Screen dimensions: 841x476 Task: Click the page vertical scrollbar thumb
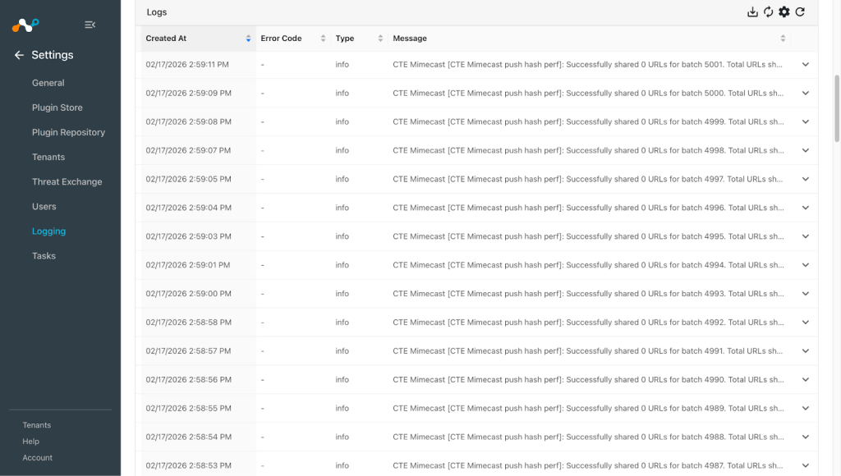[x=837, y=108]
